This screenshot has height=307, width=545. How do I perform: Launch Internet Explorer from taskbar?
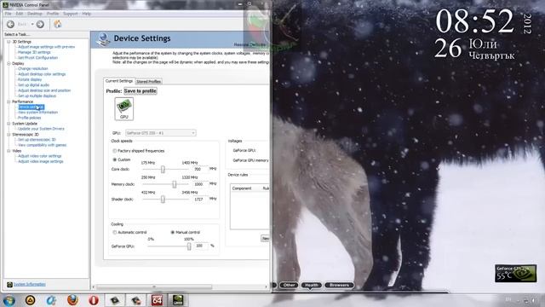51,300
